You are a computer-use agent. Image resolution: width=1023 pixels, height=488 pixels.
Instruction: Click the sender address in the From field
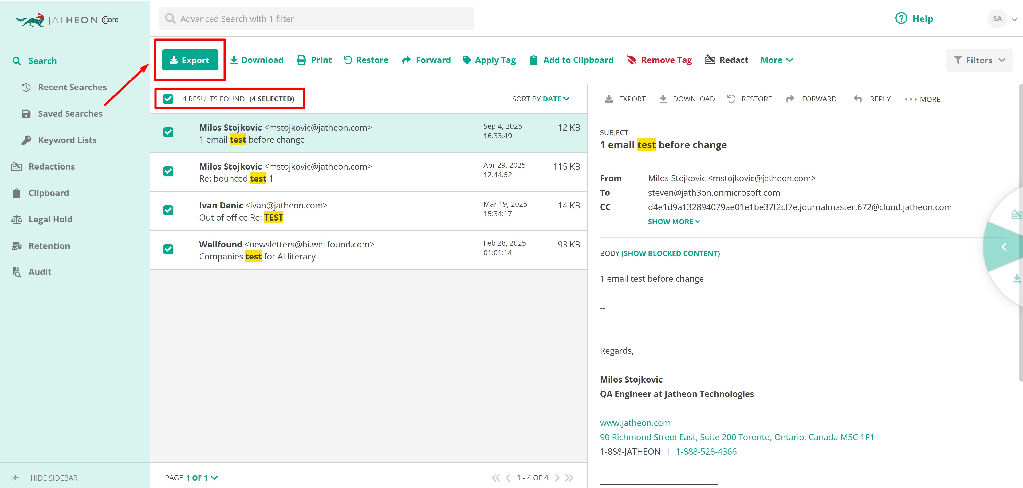point(731,178)
